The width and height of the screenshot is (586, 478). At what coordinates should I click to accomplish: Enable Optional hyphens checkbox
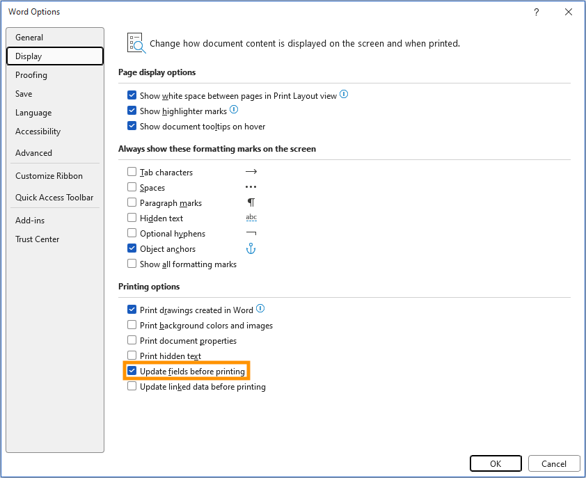132,233
